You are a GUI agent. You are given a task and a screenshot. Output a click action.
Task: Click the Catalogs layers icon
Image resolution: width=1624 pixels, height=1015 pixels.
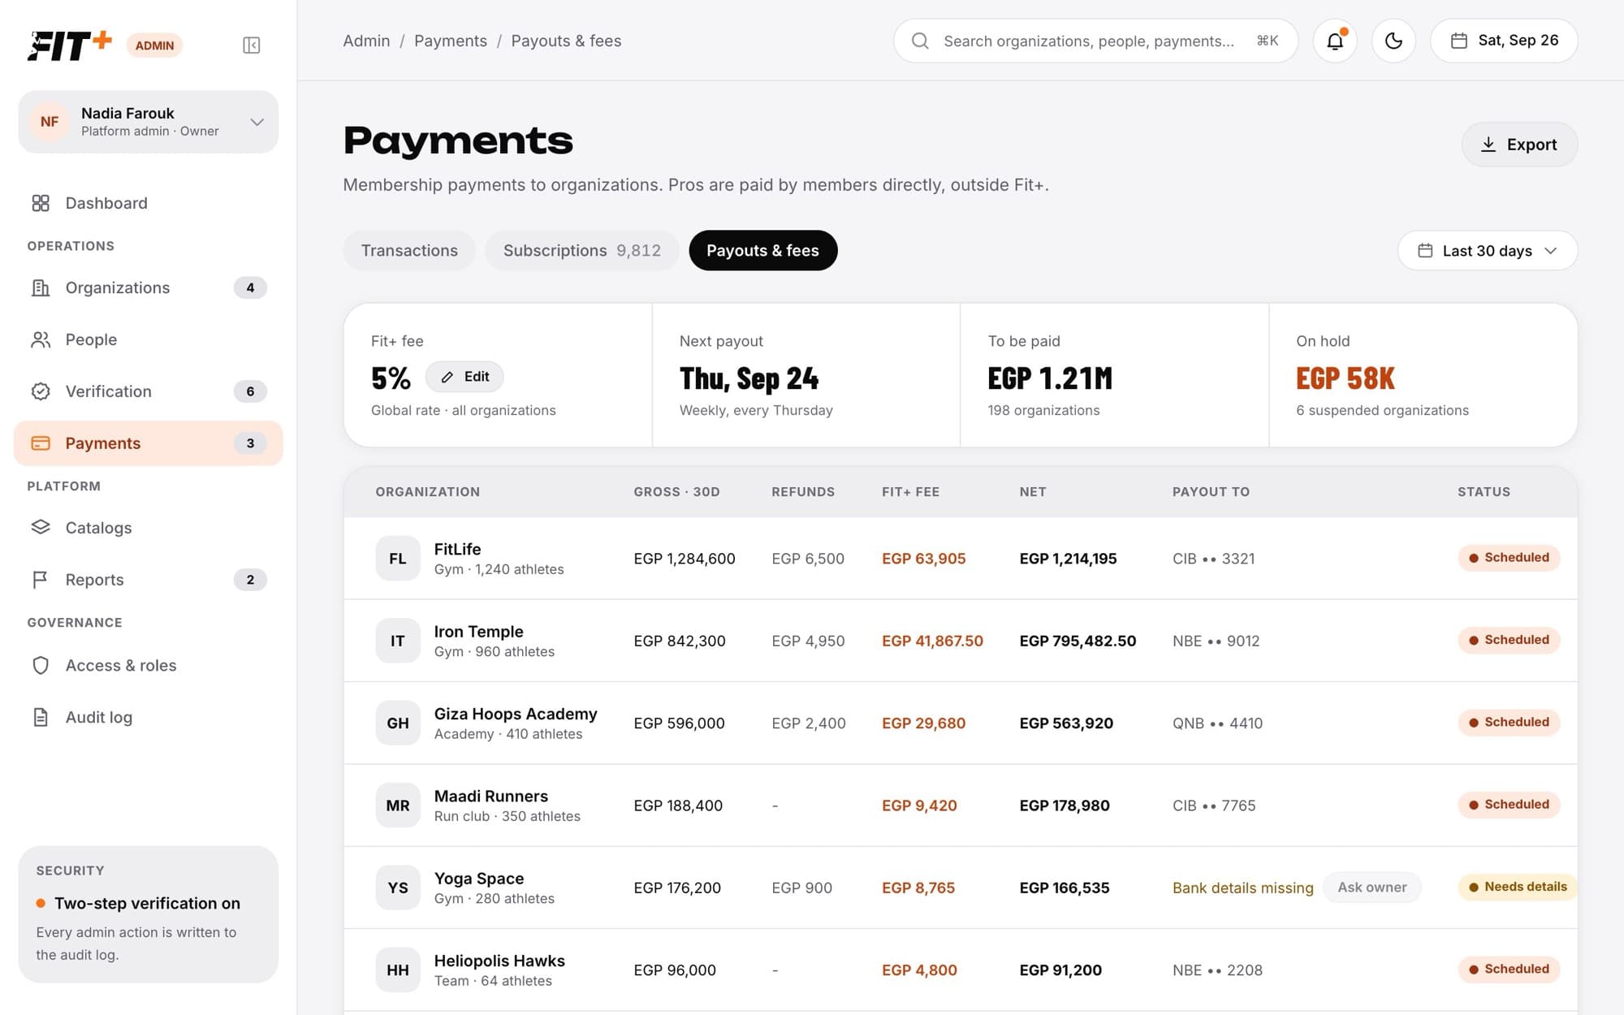41,528
